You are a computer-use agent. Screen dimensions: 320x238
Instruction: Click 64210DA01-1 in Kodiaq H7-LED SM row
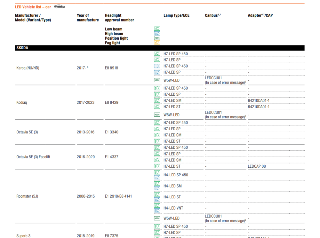(x=259, y=100)
